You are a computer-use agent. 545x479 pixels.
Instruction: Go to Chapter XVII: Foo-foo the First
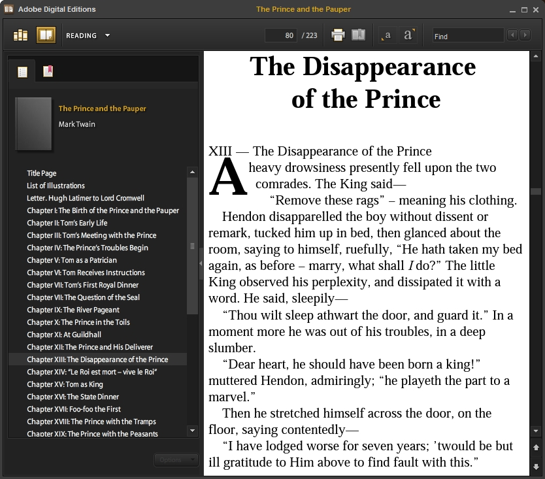pyautogui.click(x=74, y=409)
